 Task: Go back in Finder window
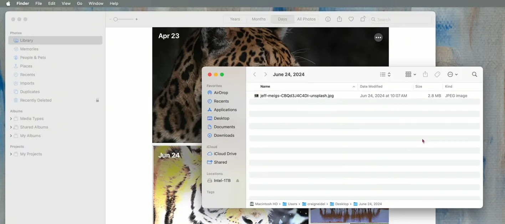click(x=255, y=74)
